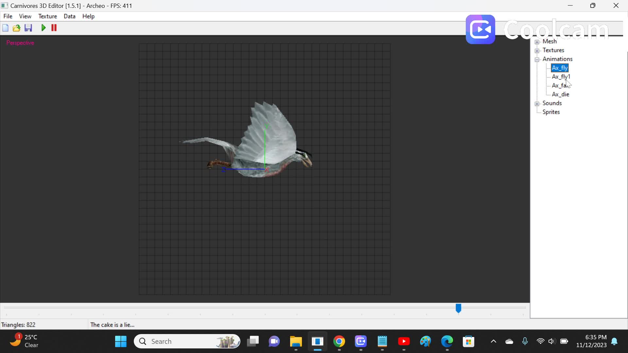Click the Triangles: 822 status text

pos(18,325)
